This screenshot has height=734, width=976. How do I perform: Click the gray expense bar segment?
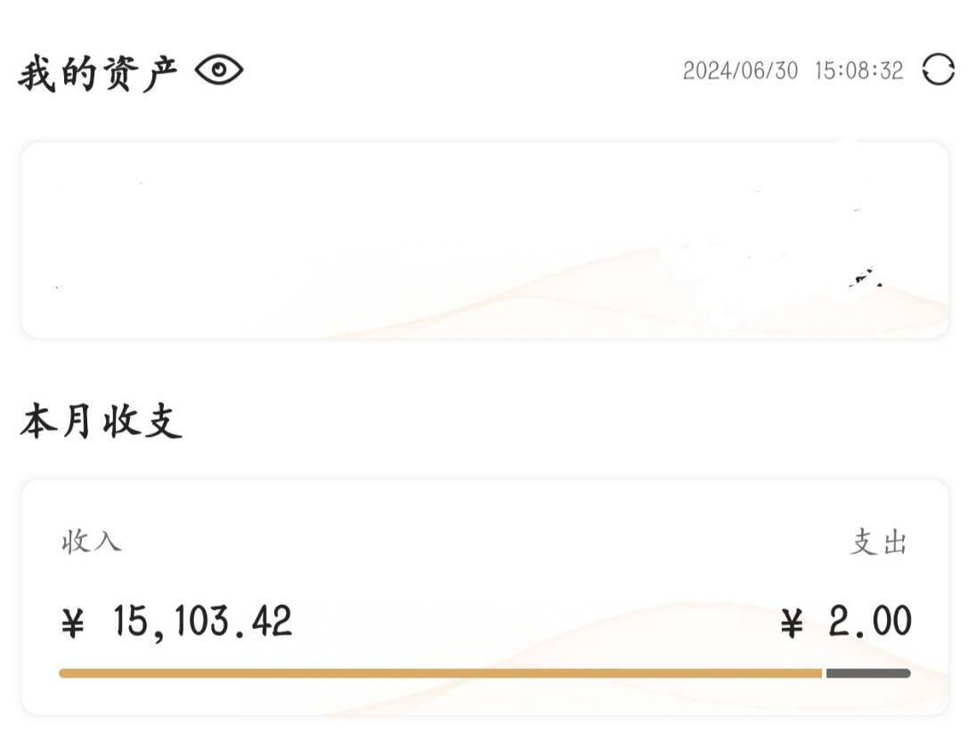click(x=868, y=673)
